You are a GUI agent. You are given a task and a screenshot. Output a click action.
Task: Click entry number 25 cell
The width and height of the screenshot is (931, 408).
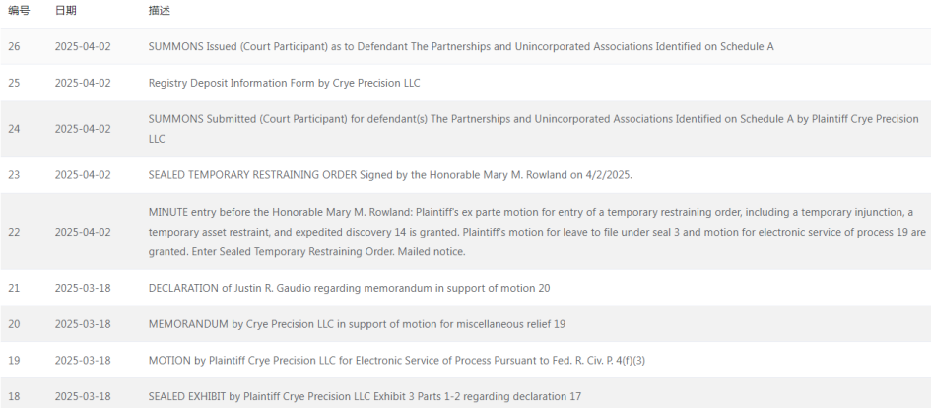point(14,83)
